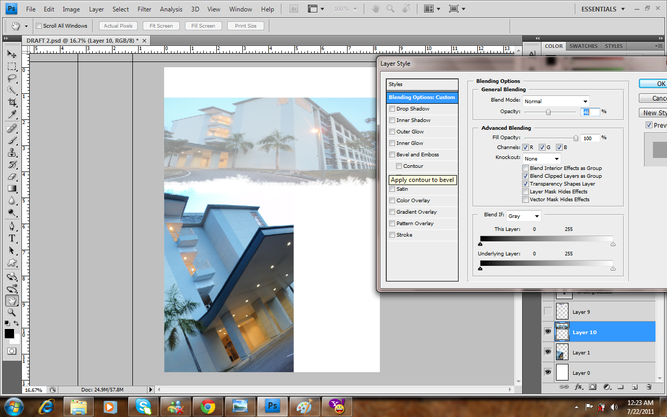Open the Analysis menu
This screenshot has width=667, height=417.
click(x=171, y=9)
